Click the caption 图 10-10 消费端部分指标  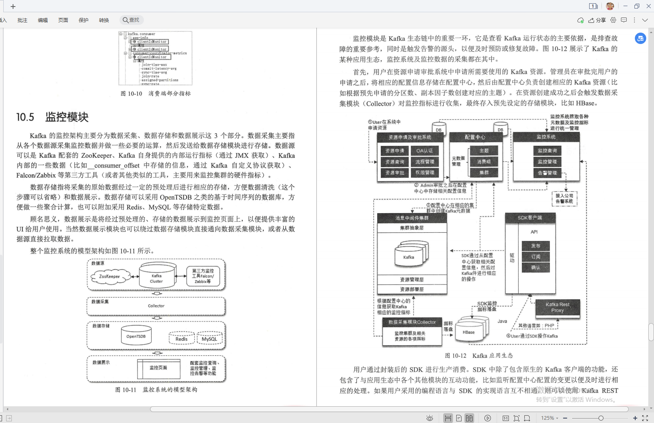click(x=156, y=93)
